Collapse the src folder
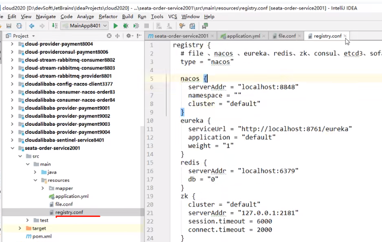 point(20,156)
